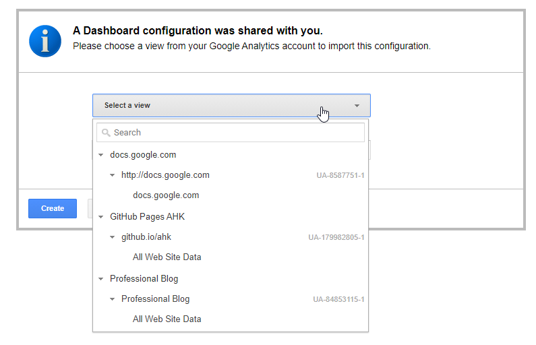Click the Search input field
Viewport: 536px width, 345px height.
[236, 133]
